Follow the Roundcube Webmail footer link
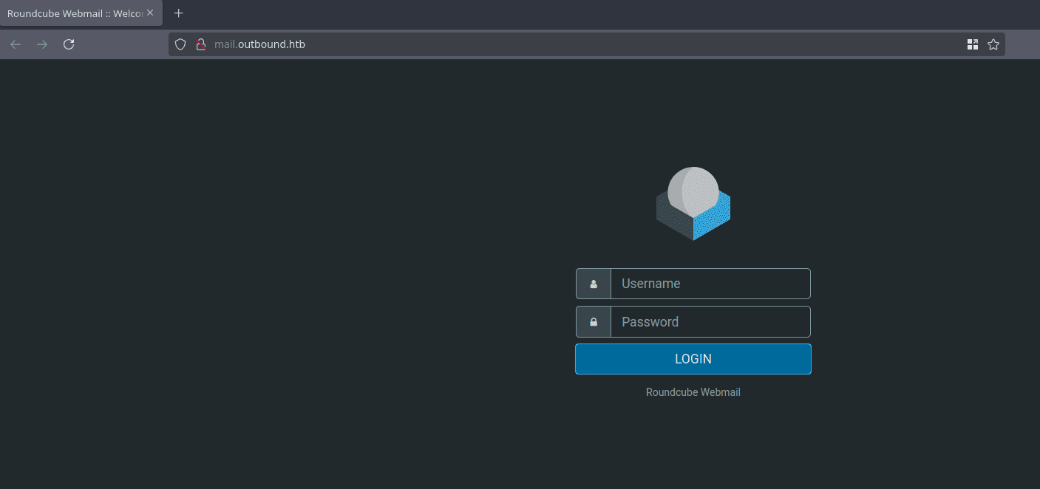 pos(693,392)
